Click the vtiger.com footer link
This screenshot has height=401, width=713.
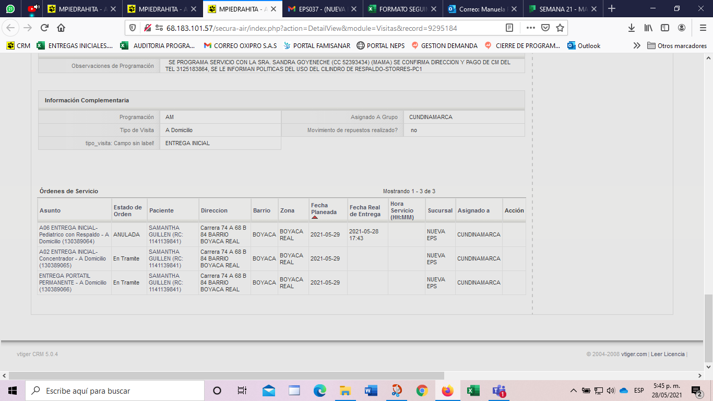(x=634, y=354)
